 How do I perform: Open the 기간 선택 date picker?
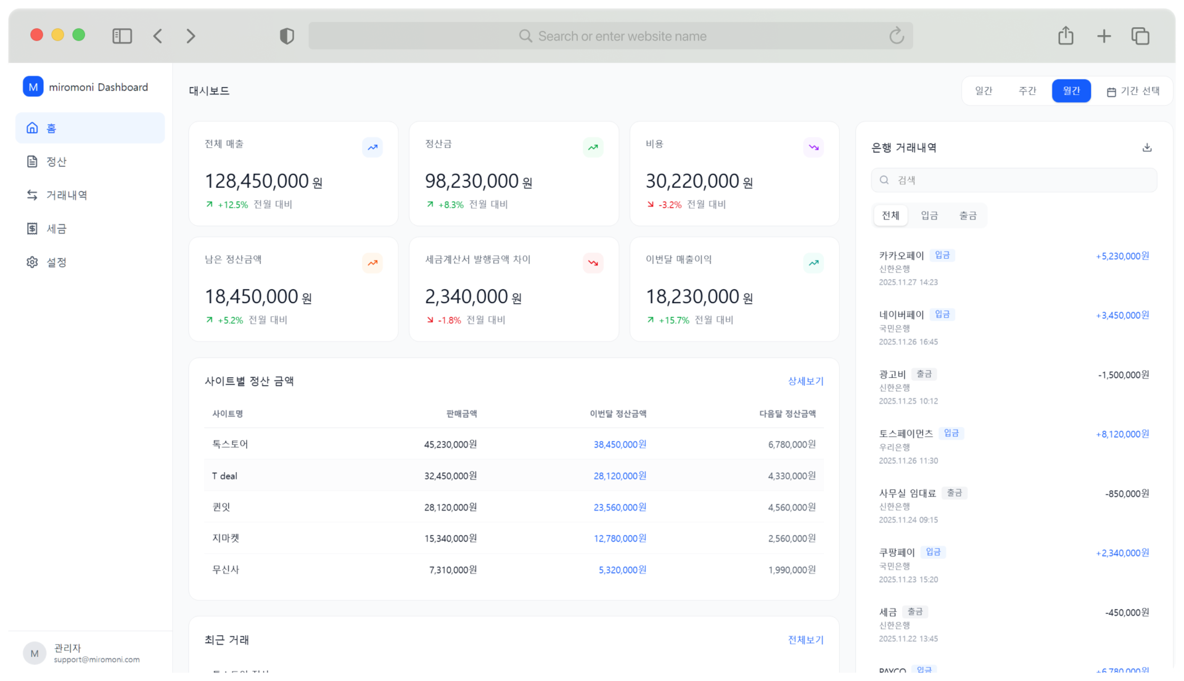[x=1133, y=91]
